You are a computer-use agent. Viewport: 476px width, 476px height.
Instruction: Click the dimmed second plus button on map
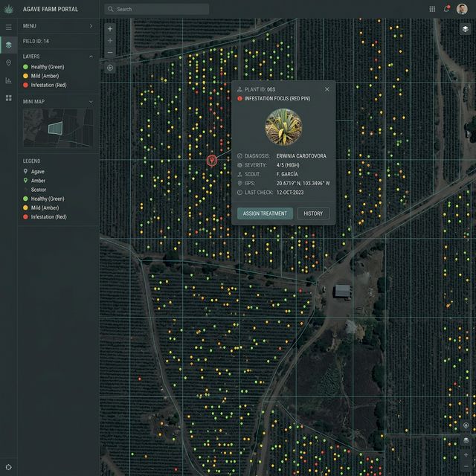(110, 41)
